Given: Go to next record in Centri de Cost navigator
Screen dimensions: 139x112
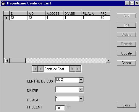Looking at the screenshot, I should click(x=72, y=69).
